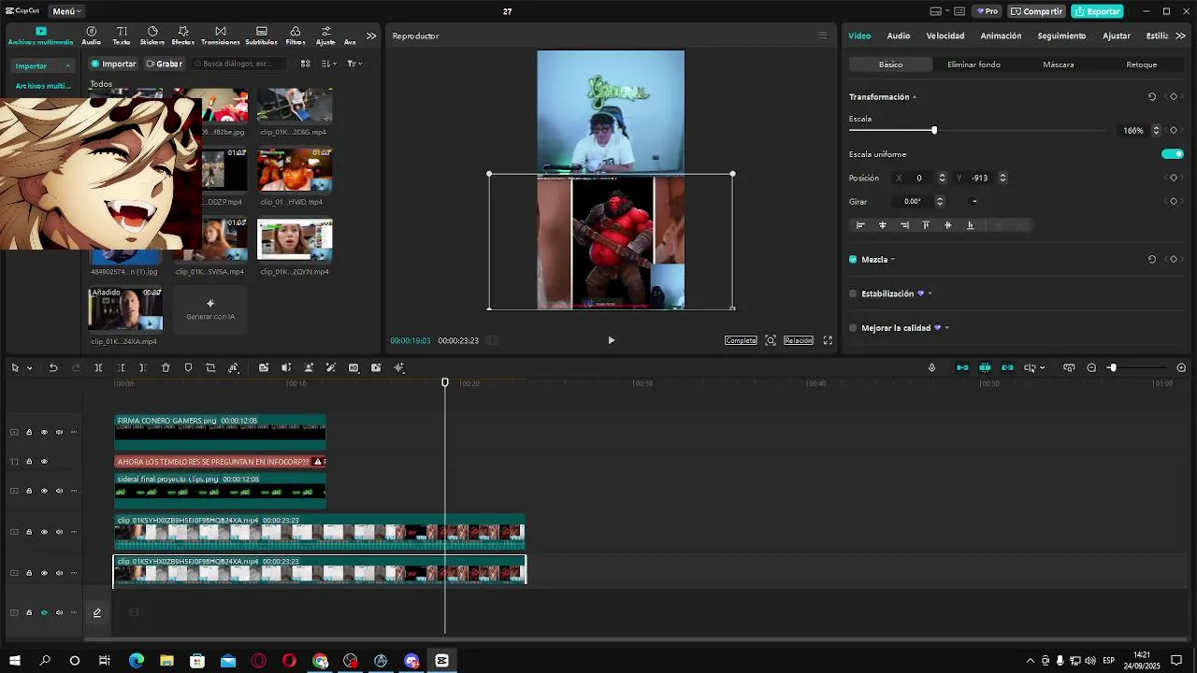The height and width of the screenshot is (673, 1197).
Task: Reset the Transformación settings
Action: (1152, 96)
